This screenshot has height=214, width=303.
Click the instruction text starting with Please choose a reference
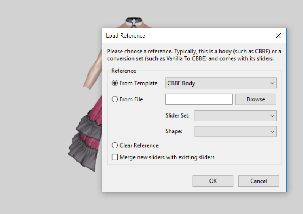pyautogui.click(x=194, y=55)
